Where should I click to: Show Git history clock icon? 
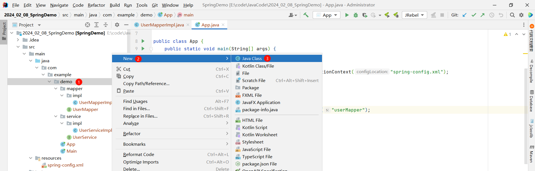click(492, 15)
